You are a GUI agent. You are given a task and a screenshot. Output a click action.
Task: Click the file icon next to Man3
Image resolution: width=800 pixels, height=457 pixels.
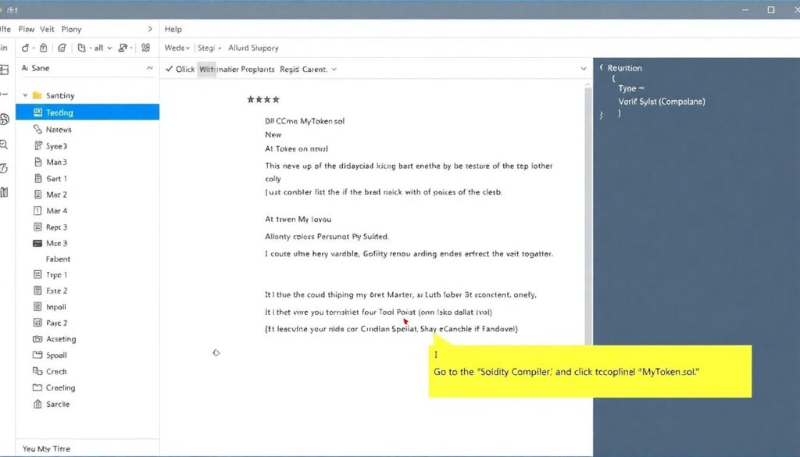tap(37, 162)
